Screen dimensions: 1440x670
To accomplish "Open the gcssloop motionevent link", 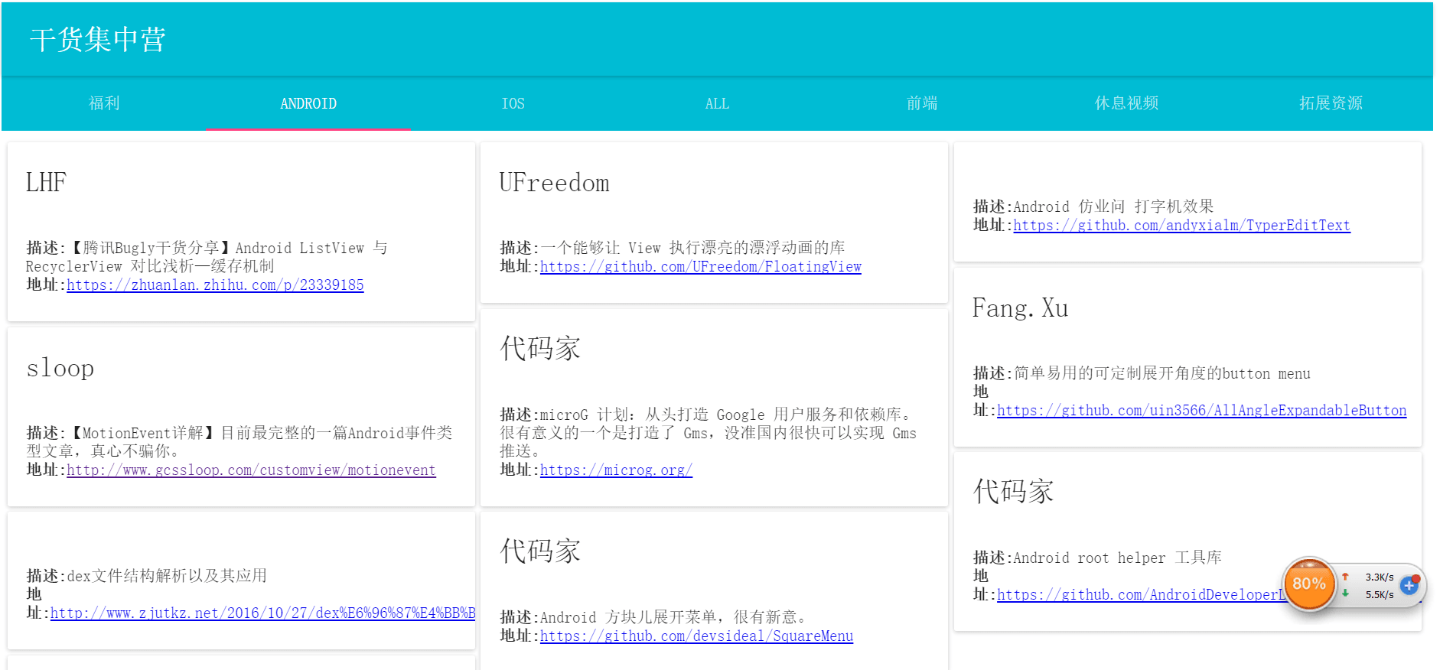I will click(251, 470).
